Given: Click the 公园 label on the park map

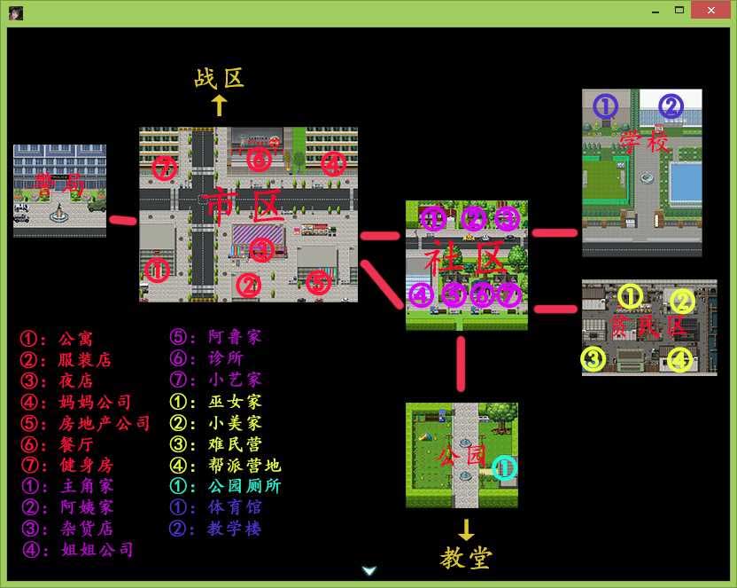Looking at the screenshot, I should (461, 456).
